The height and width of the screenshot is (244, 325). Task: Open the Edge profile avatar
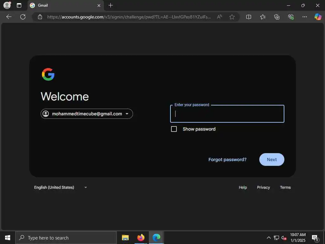7,5
